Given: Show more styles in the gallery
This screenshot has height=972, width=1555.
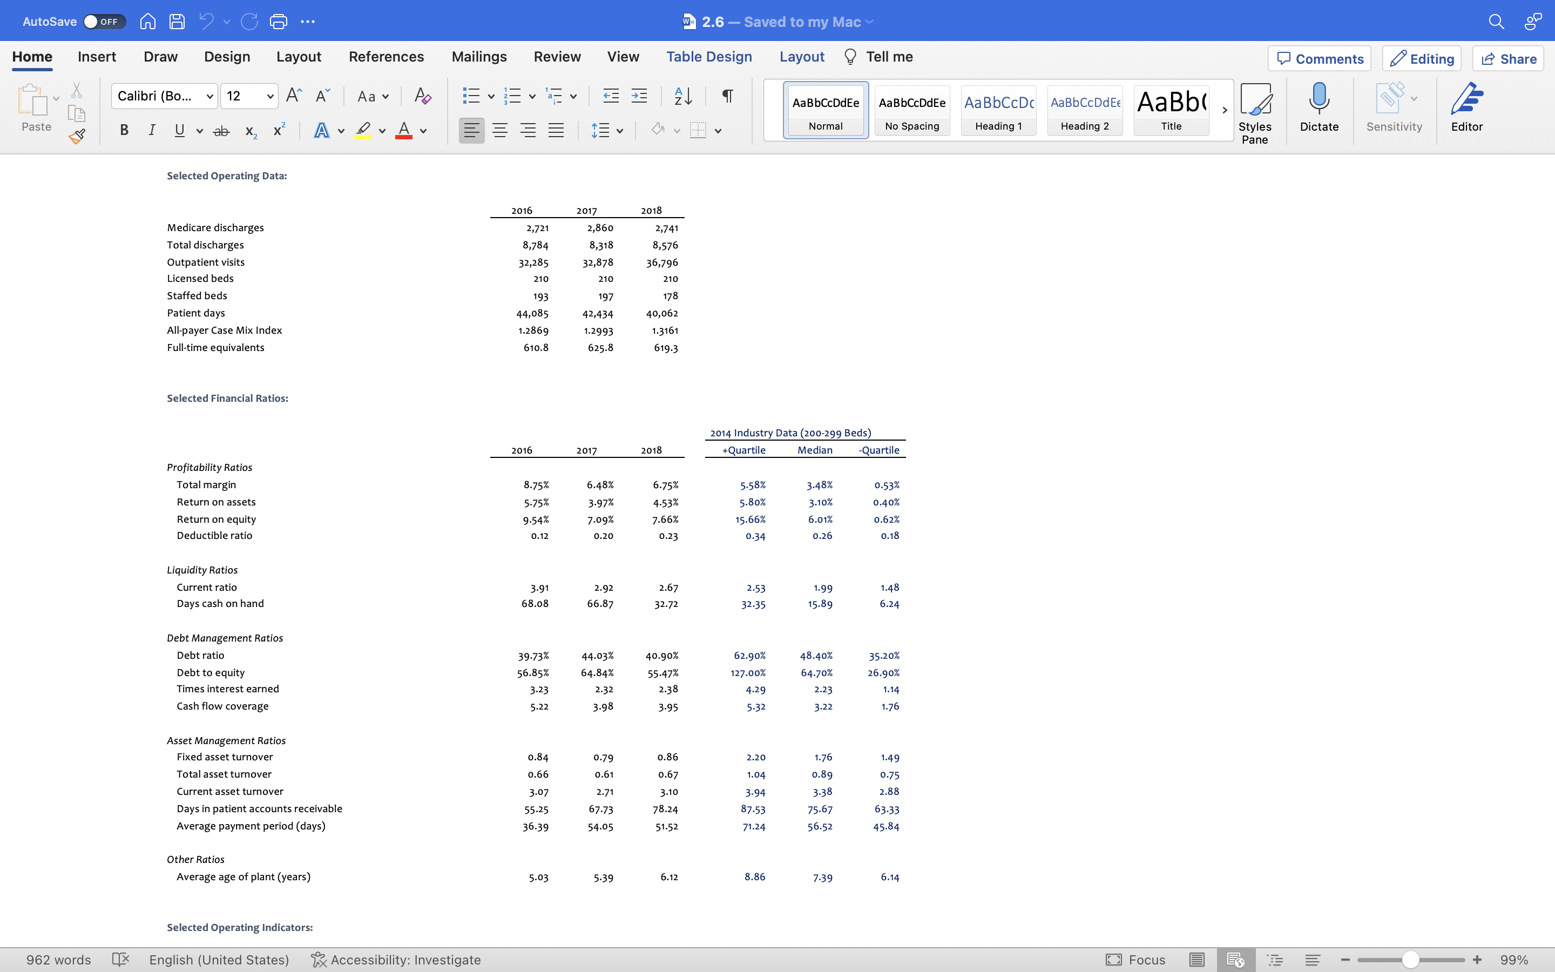Looking at the screenshot, I should pyautogui.click(x=1223, y=109).
